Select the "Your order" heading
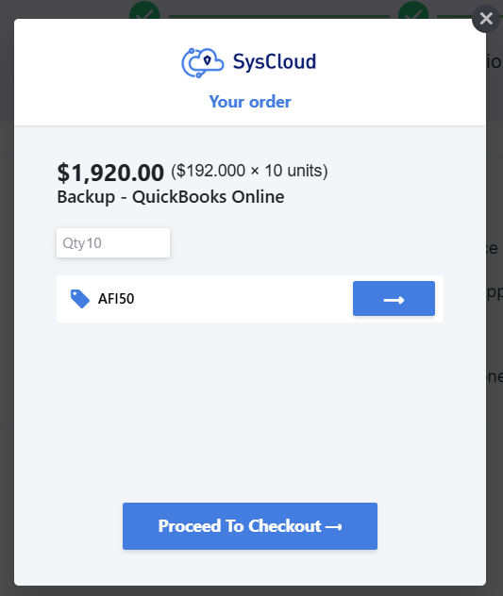Image resolution: width=503 pixels, height=596 pixels. coord(250,102)
